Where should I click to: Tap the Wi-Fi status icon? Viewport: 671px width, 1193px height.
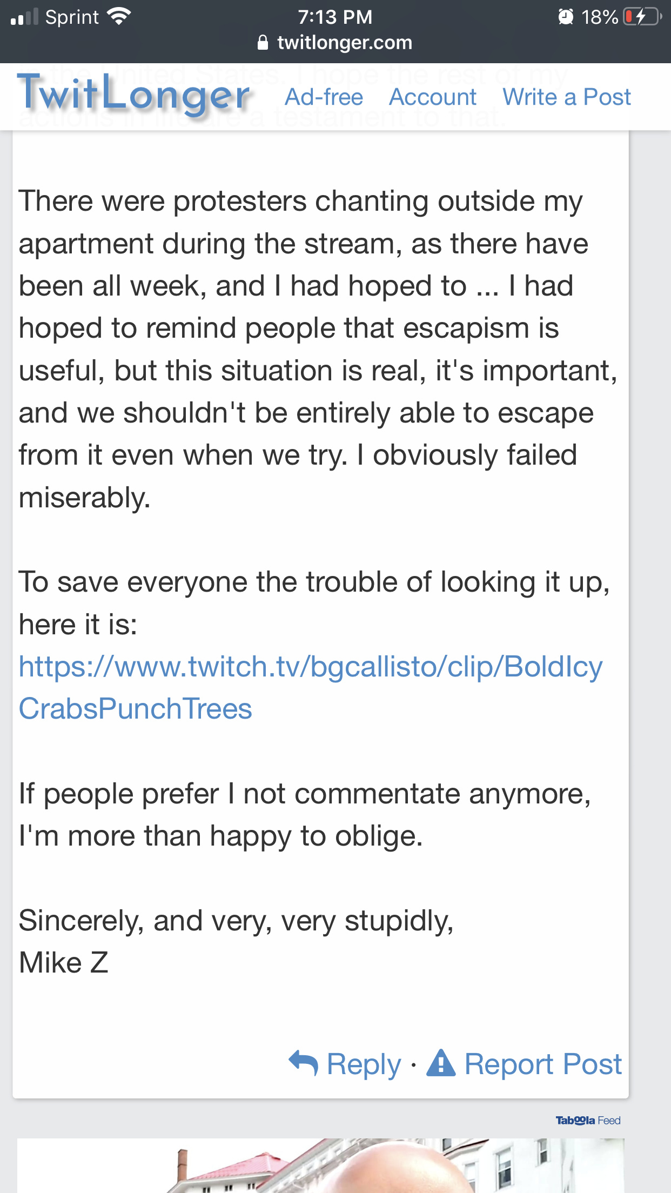click(119, 17)
